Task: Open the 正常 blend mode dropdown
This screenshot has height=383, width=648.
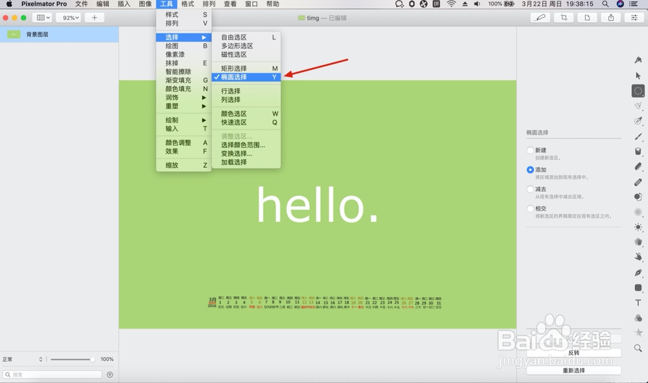Action: point(23,358)
